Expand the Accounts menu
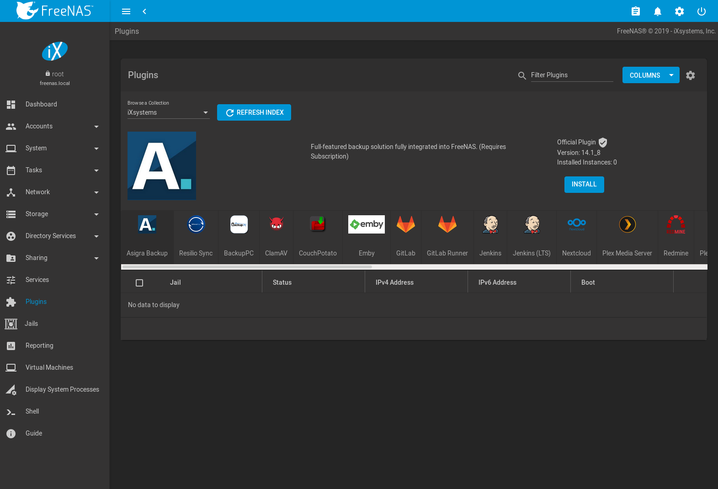 click(55, 126)
